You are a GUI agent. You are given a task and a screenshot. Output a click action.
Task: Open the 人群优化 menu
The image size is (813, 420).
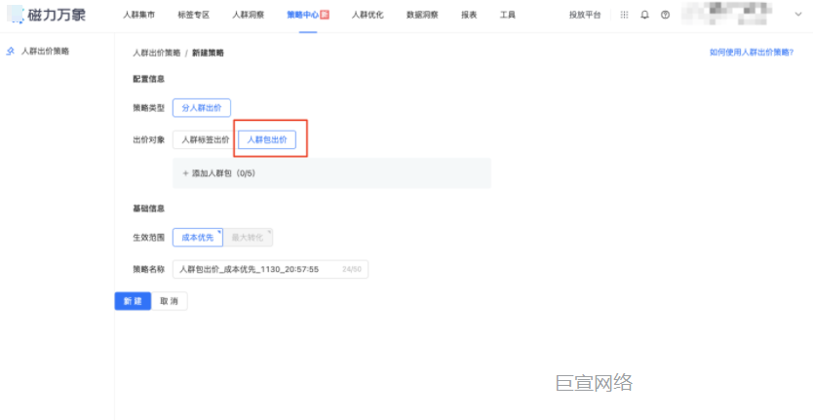[x=368, y=15]
